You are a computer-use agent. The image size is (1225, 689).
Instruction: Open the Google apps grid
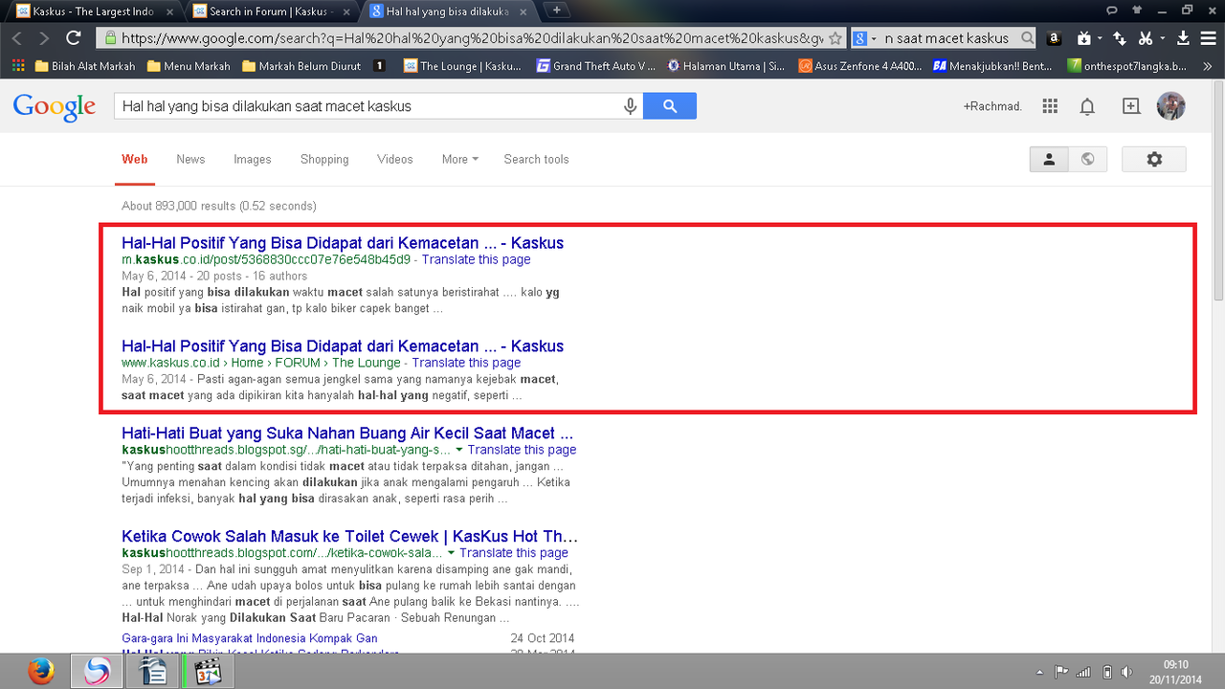pos(1050,106)
